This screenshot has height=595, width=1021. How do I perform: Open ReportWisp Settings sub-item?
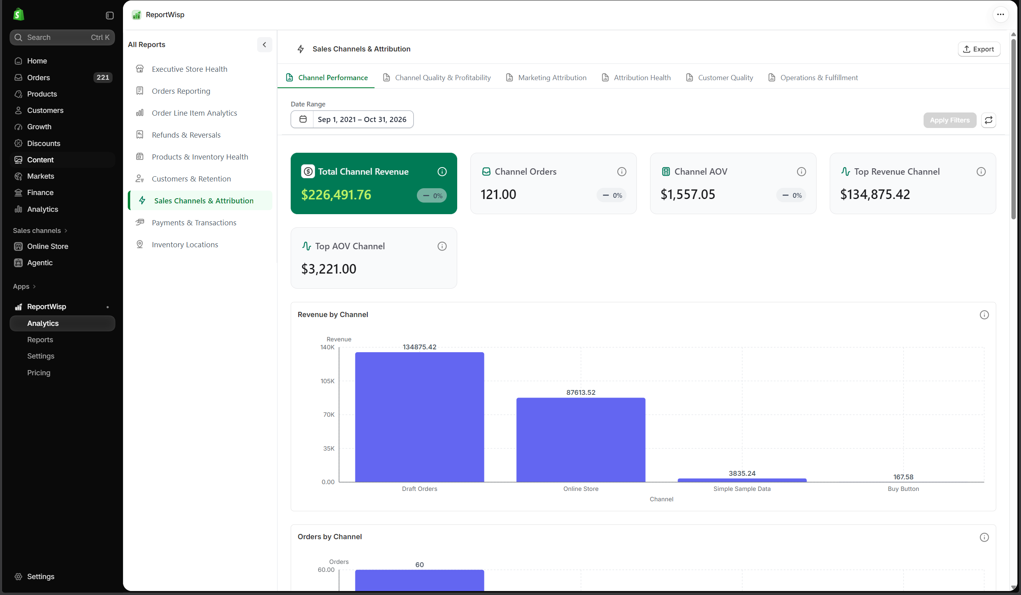tap(40, 356)
